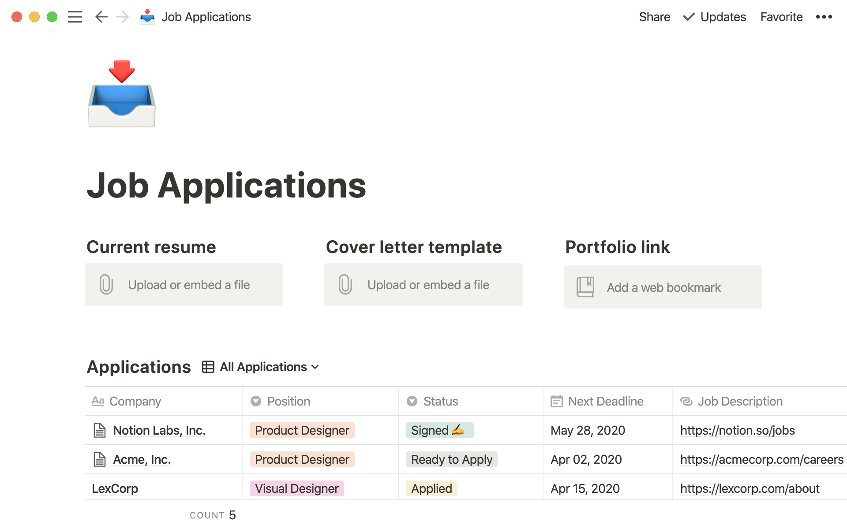Open the https://notion.so/jobs link
Image resolution: width=847 pixels, height=529 pixels.
[737, 430]
